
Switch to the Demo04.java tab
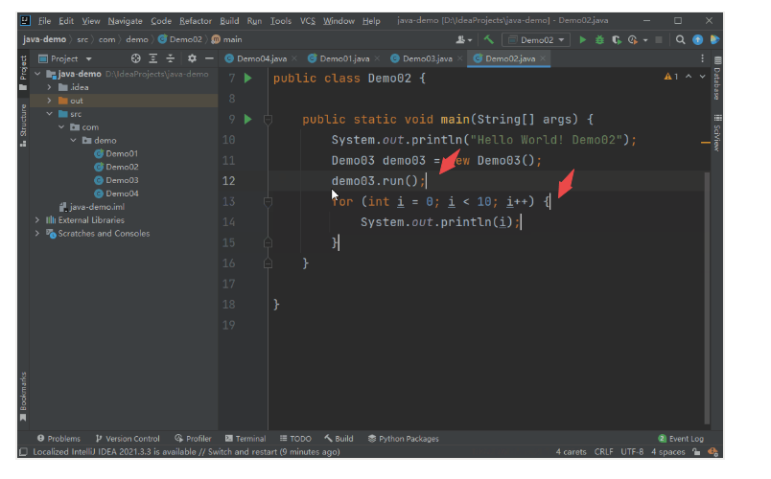click(261, 58)
